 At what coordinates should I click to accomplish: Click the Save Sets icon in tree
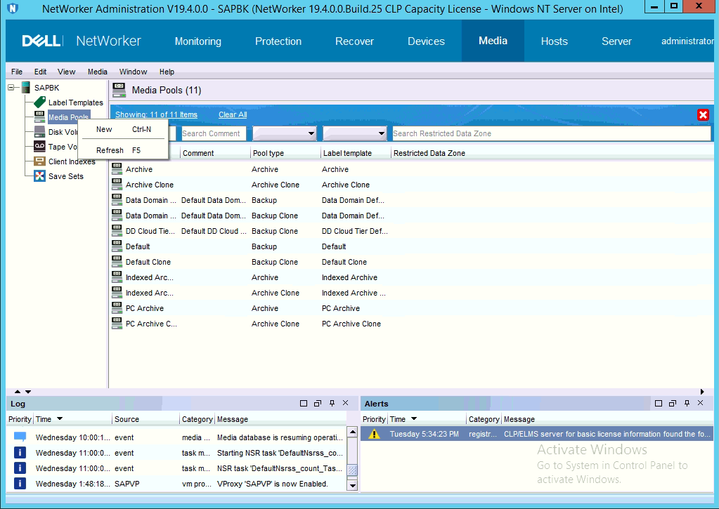[39, 176]
